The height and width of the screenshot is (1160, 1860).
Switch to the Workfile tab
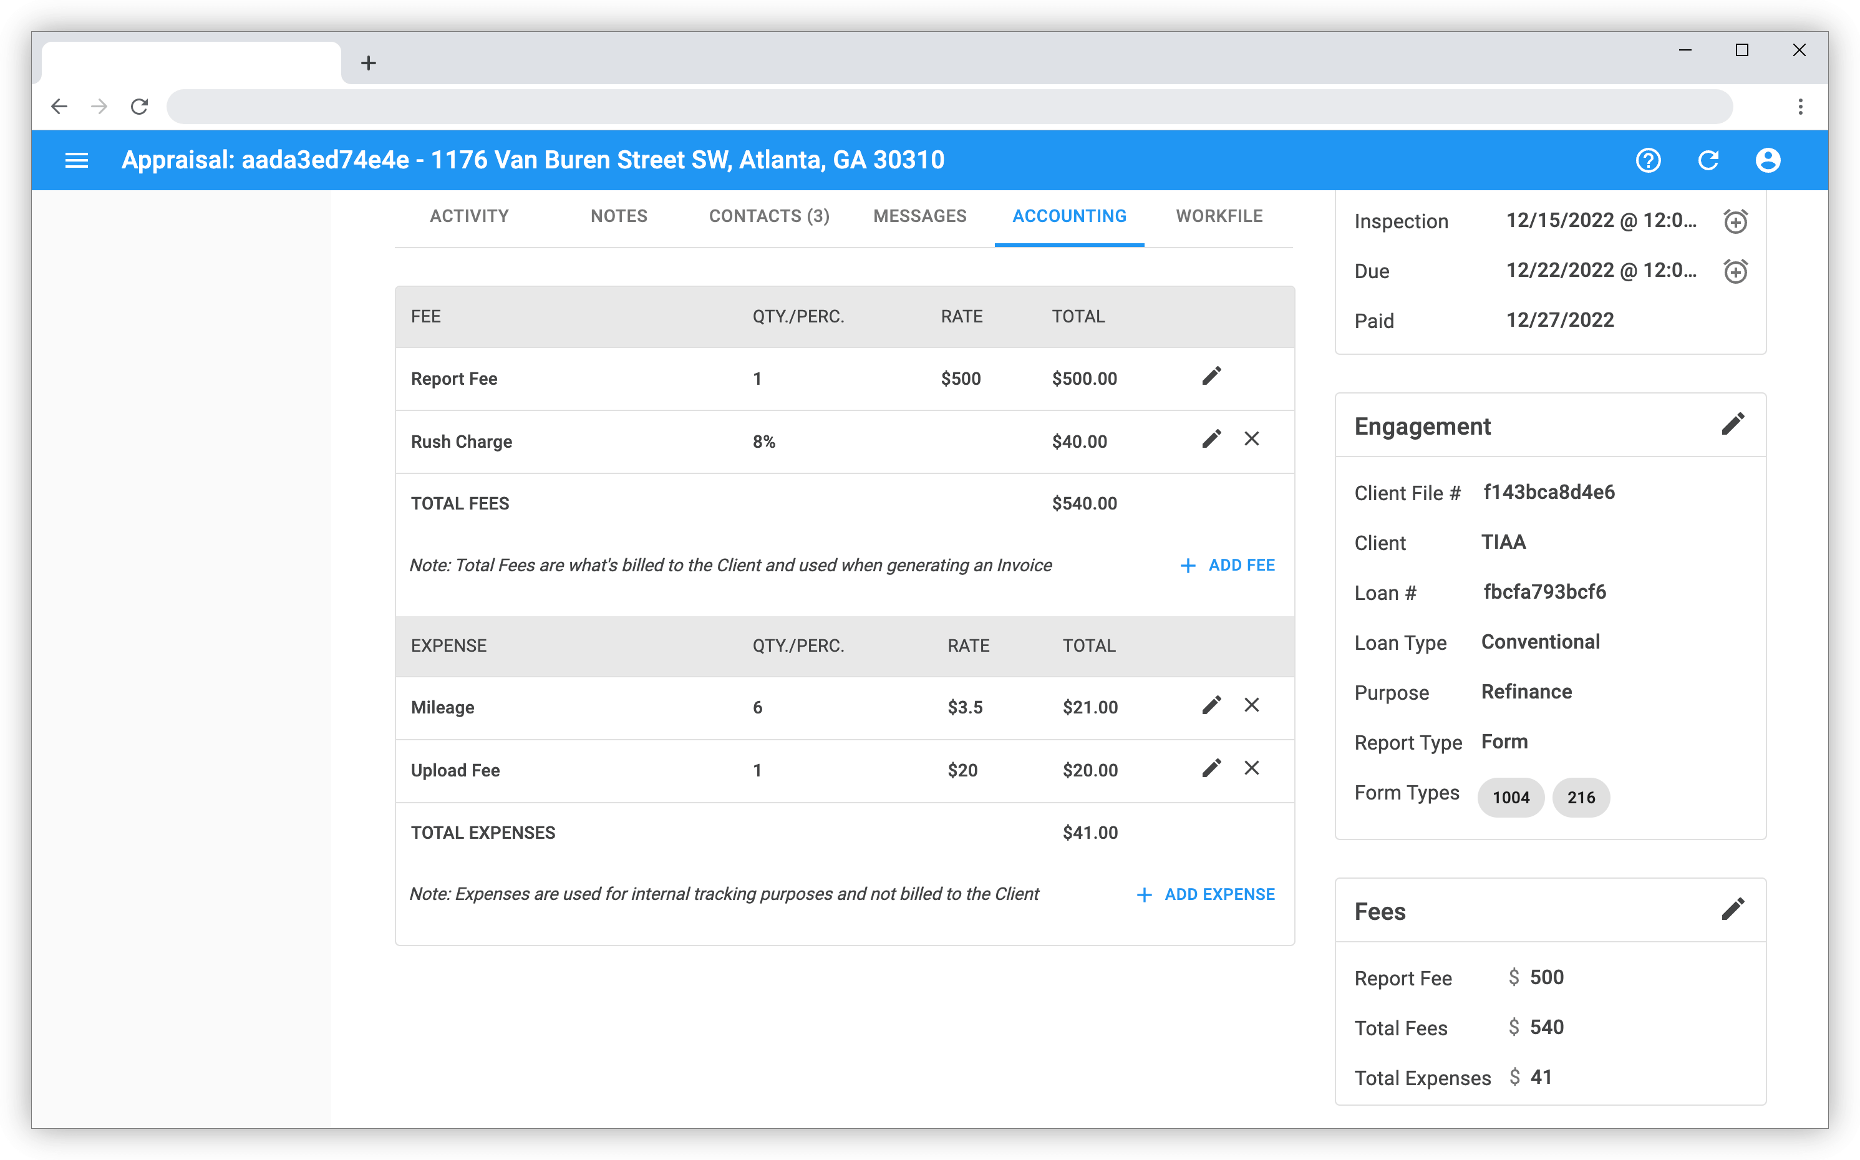(1219, 216)
